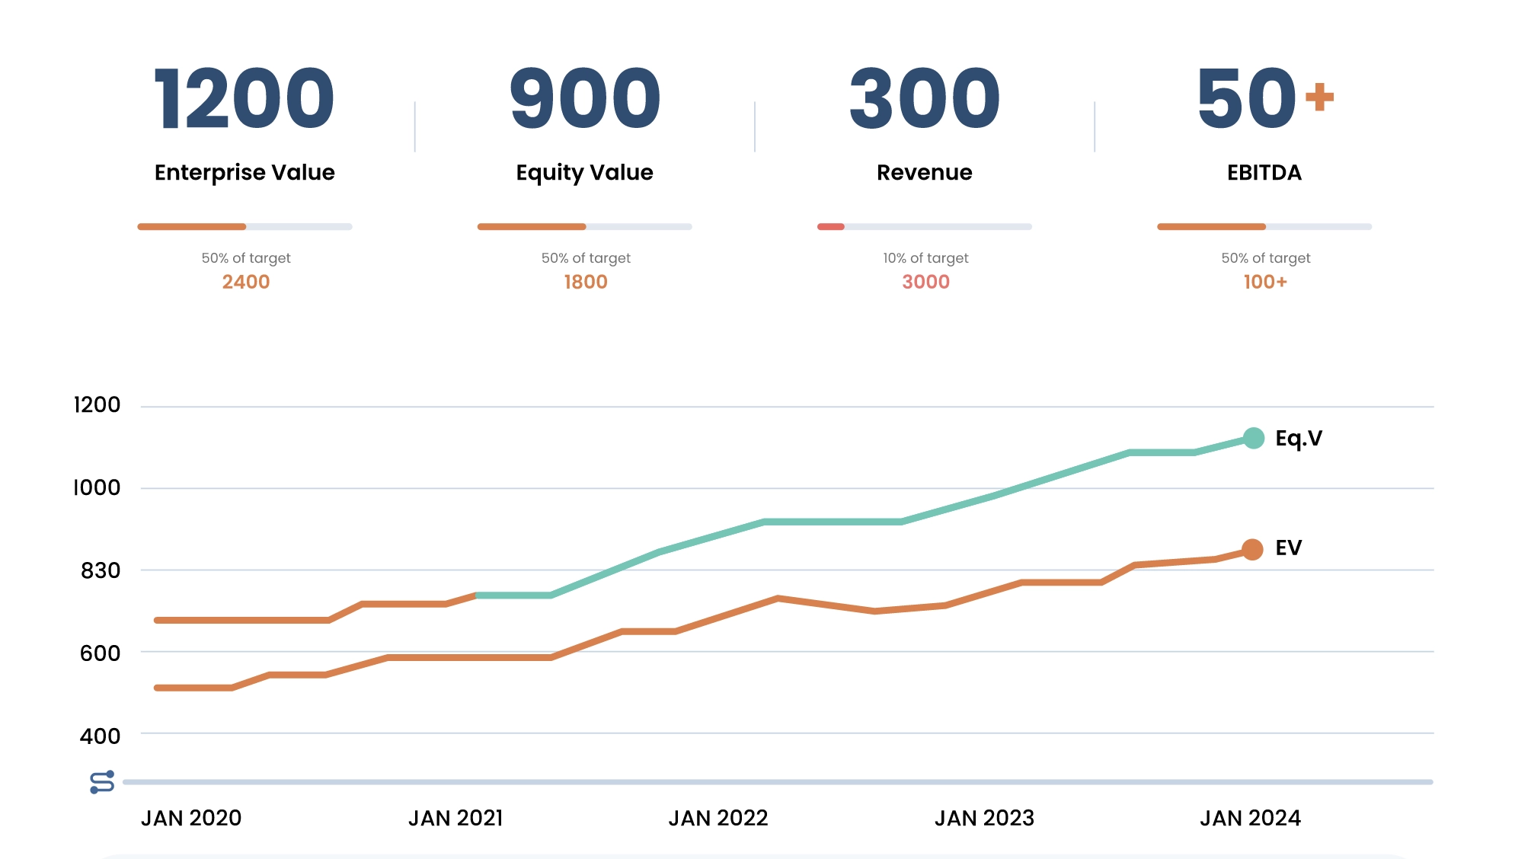Click the Revenue target 3000

[x=925, y=282]
